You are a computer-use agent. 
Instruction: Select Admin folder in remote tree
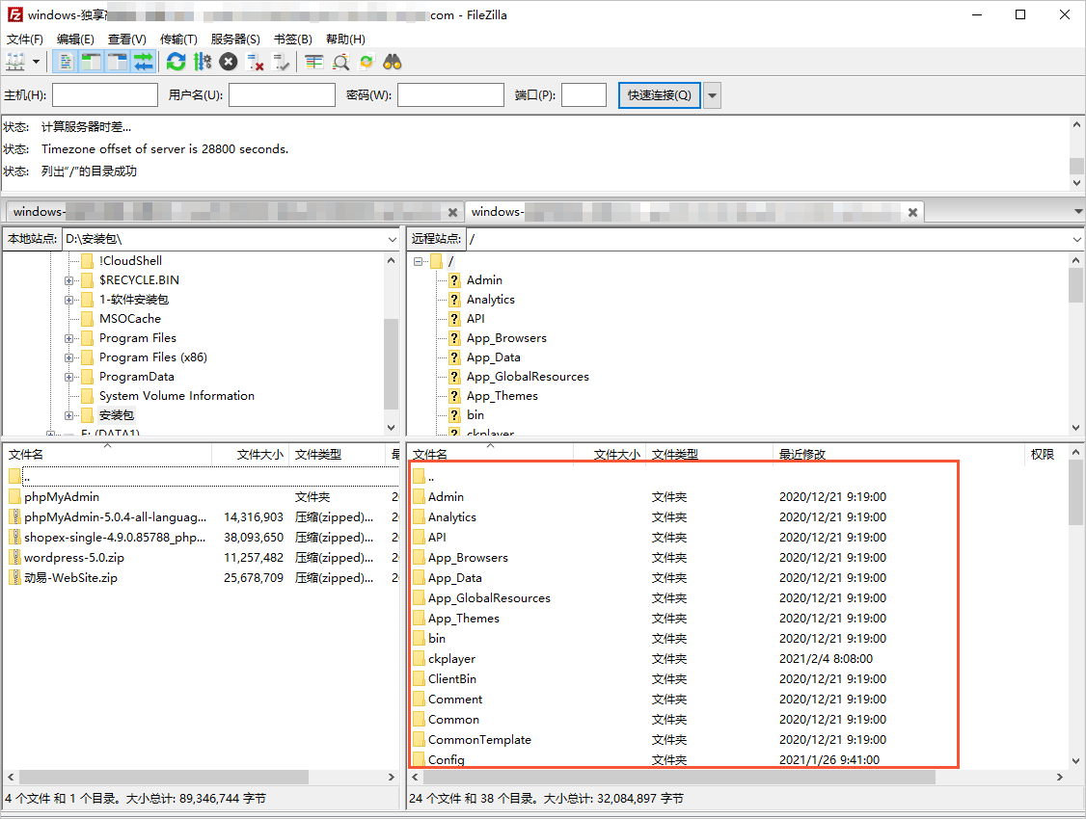click(x=484, y=280)
